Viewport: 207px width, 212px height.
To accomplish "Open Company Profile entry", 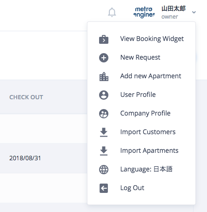I will point(145,113).
